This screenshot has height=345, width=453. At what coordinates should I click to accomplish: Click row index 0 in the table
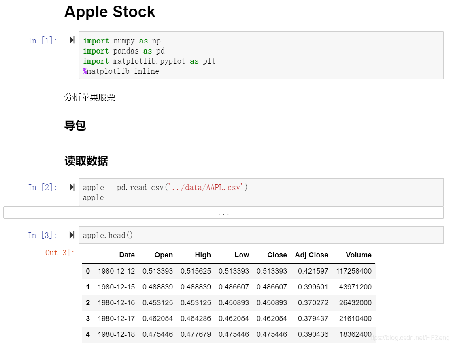click(88, 271)
